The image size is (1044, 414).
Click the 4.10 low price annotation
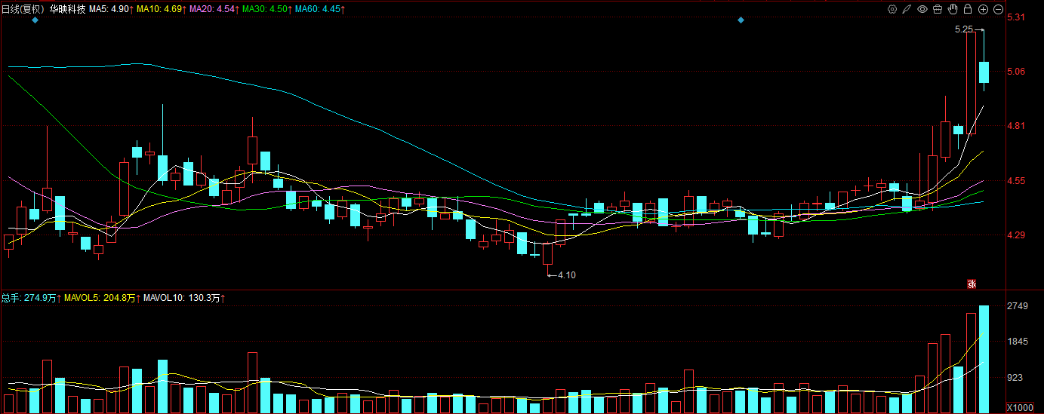(x=566, y=275)
